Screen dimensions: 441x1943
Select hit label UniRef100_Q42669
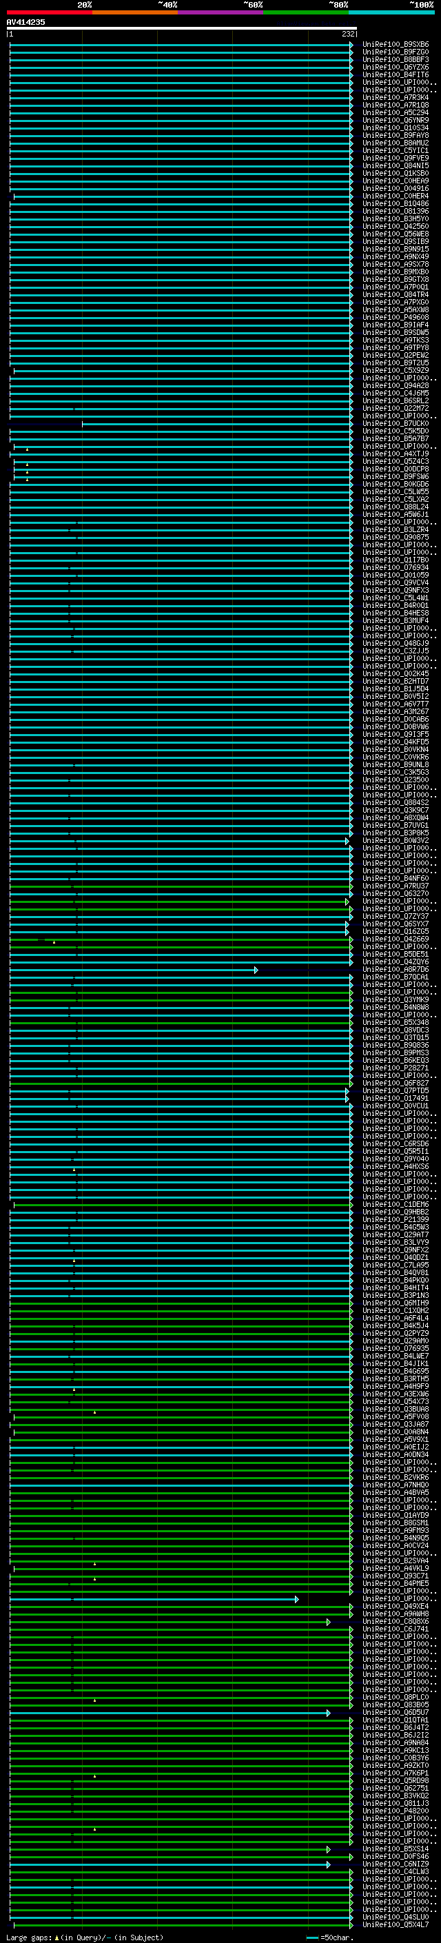(x=396, y=939)
